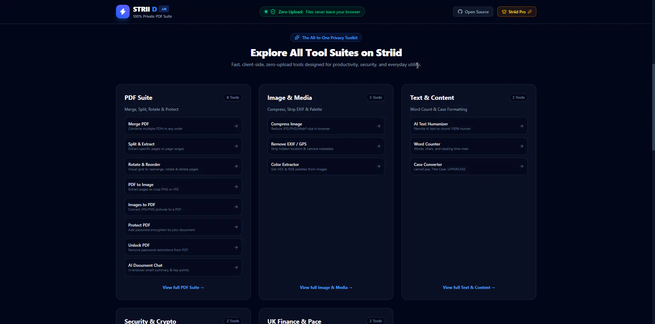Image resolution: width=655 pixels, height=324 pixels.
Task: Click the Striid lightning bolt logo
Action: click(x=123, y=12)
